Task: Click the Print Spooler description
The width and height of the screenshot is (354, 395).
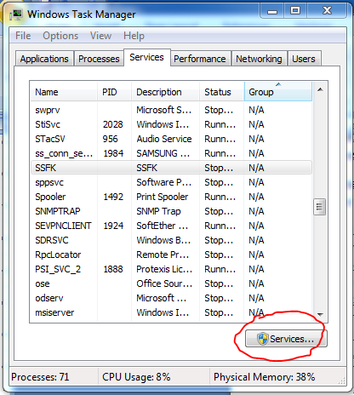Action: [163, 197]
